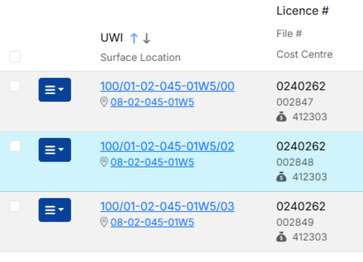
Task: Click money bag icon beside file 002849
Action: tap(281, 237)
